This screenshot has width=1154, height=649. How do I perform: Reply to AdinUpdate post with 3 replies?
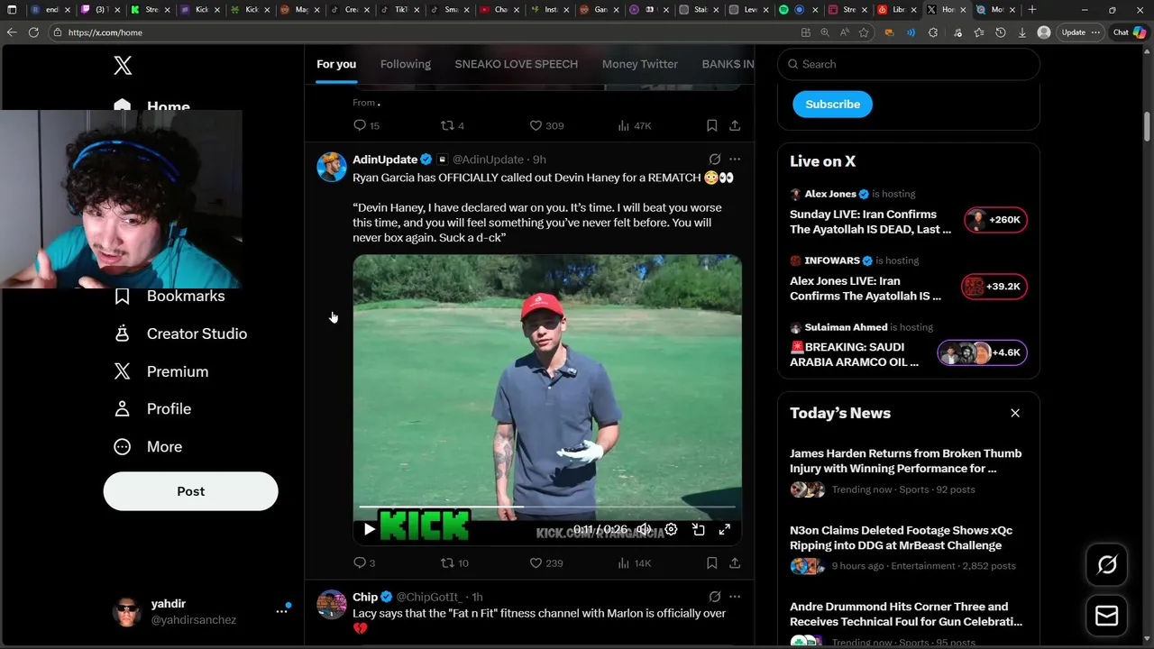pos(364,562)
